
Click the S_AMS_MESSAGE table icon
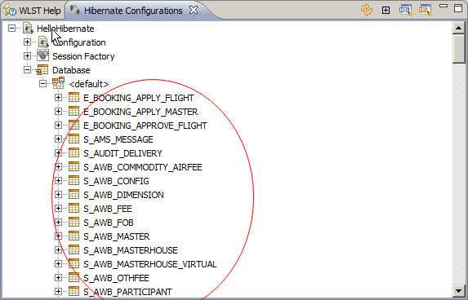point(74,139)
